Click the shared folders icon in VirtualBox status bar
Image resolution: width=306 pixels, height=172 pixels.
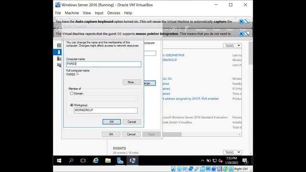[x=202, y=169]
